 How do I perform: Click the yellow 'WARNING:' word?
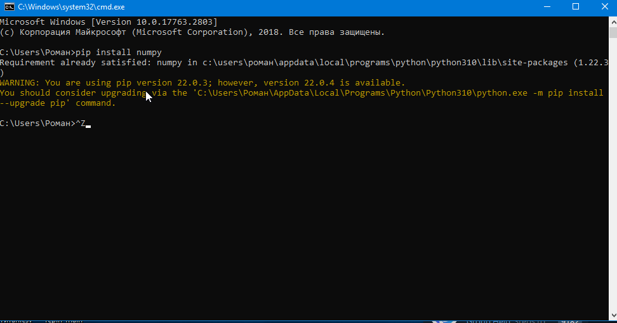pos(20,83)
